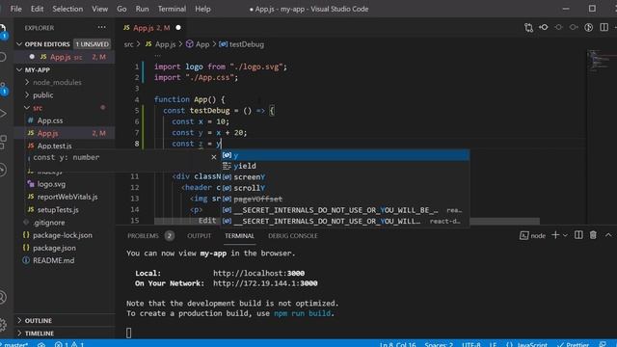This screenshot has height=347, width=617.
Task: Click Prettier status bar item
Action: tap(573, 344)
